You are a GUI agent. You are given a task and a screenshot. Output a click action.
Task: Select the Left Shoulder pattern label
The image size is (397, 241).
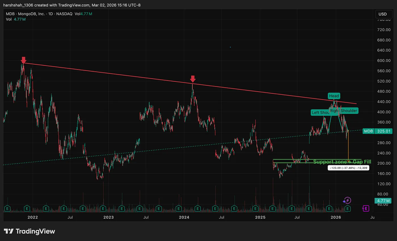point(320,113)
